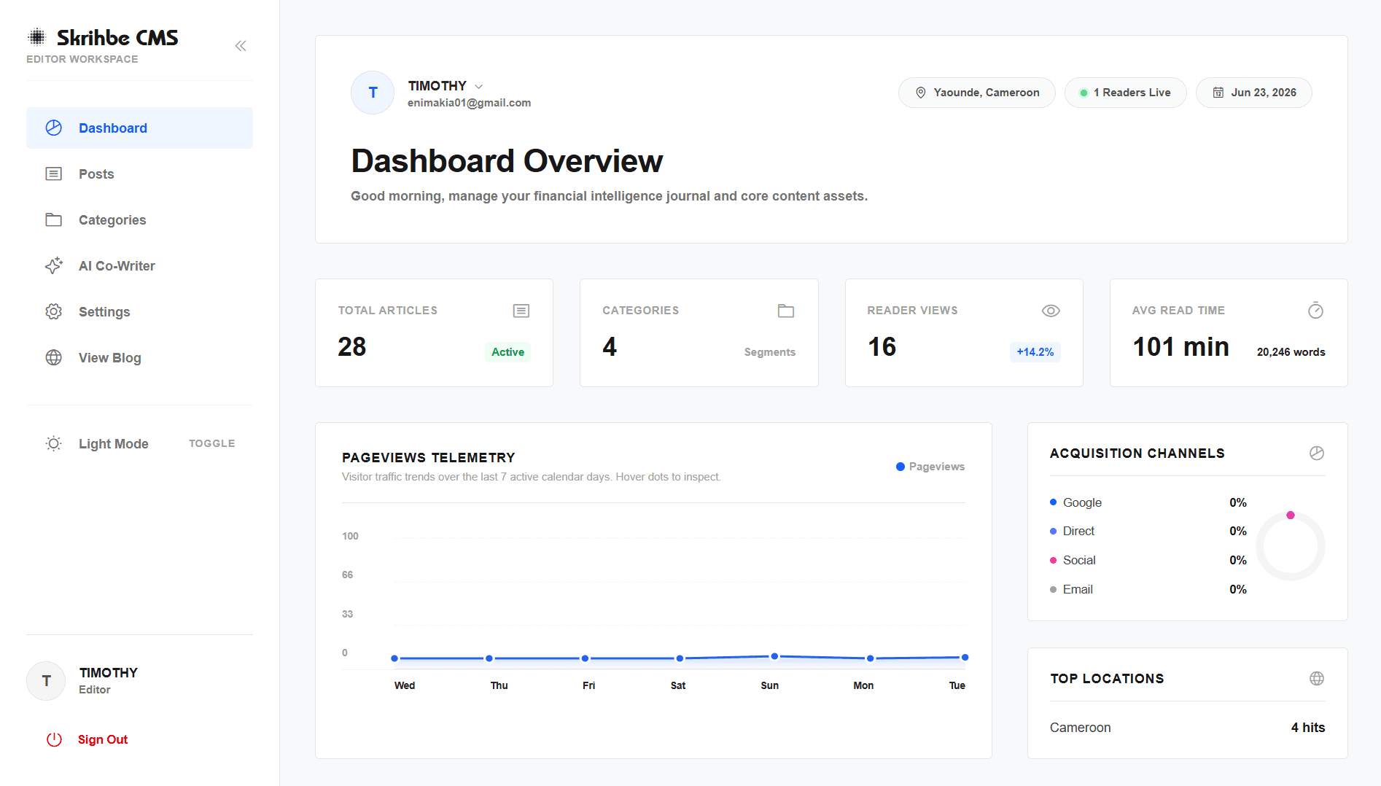
Task: Click the '20,246 words' text
Action: click(1291, 352)
